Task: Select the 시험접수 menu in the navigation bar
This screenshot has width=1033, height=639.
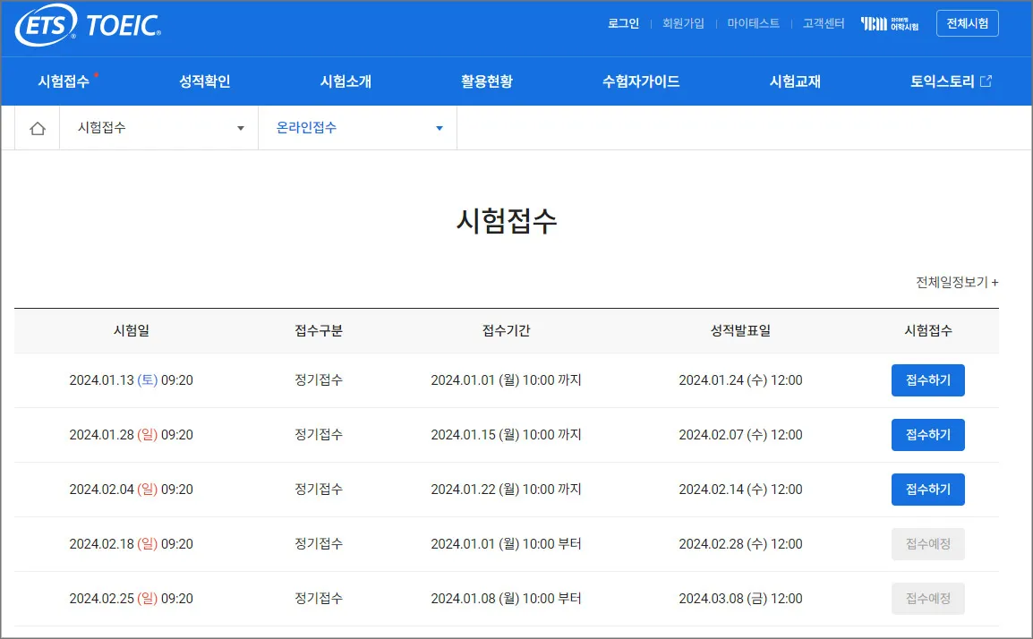Action: [x=62, y=81]
